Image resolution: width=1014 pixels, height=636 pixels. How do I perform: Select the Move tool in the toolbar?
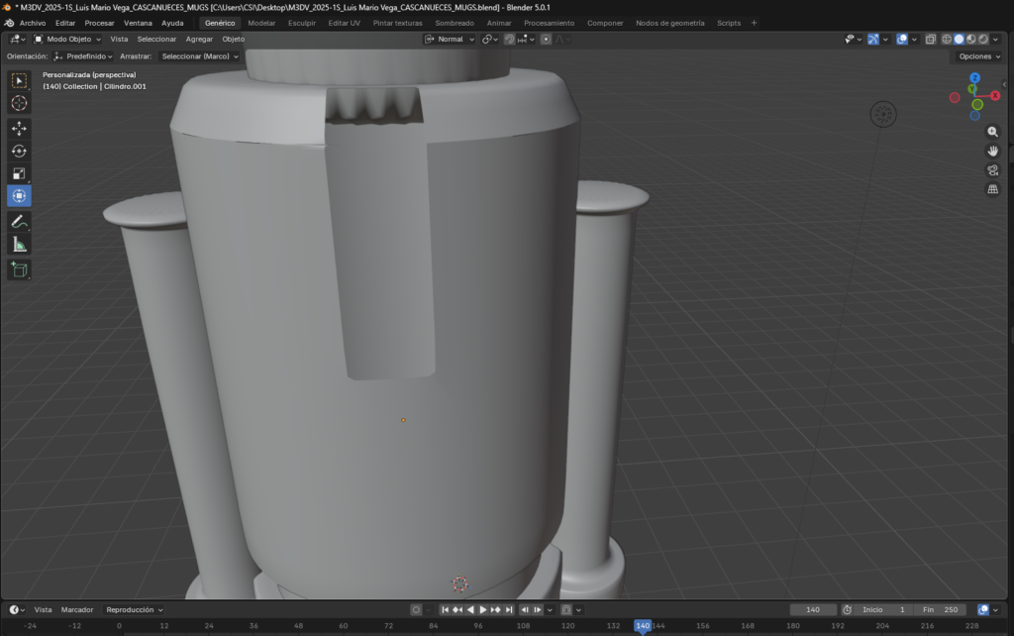(x=19, y=128)
